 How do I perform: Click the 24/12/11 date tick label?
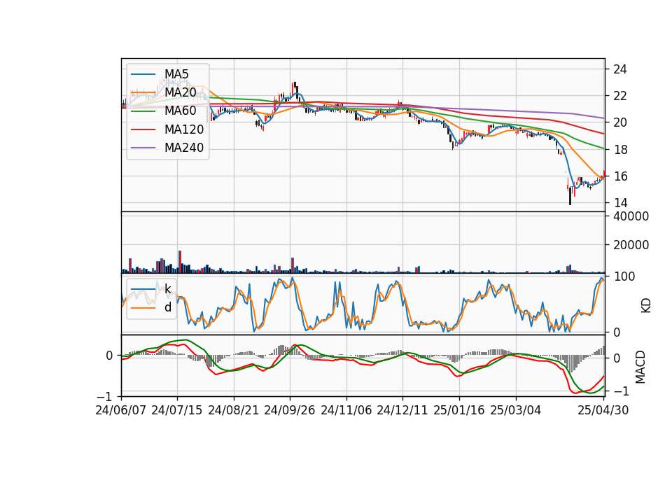pyautogui.click(x=402, y=411)
